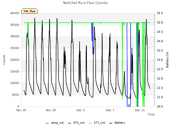The height and width of the screenshot is (128, 171).
Task: Click the TW_flux label box
Action: 29,11
